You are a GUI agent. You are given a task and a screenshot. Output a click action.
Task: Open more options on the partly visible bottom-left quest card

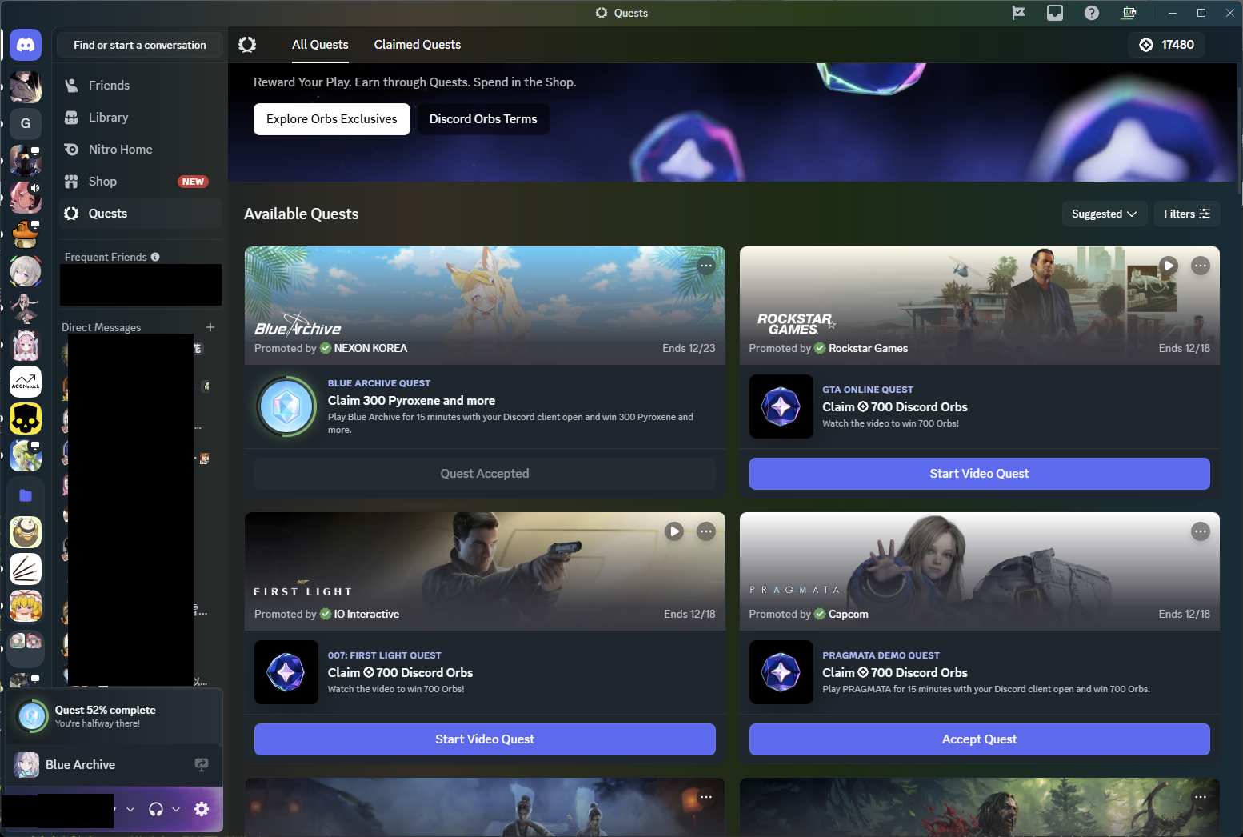click(706, 797)
